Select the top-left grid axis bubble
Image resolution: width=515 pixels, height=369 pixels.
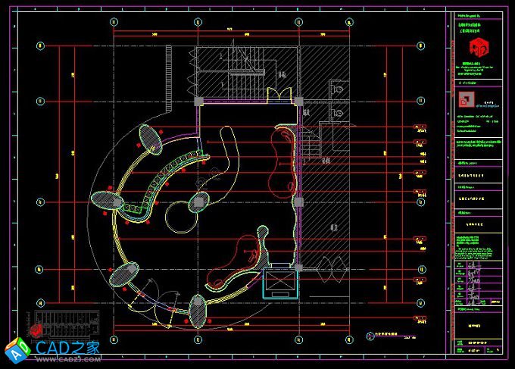114,22
